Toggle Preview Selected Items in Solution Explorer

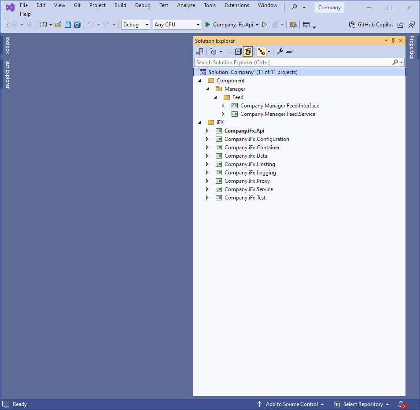tap(261, 52)
